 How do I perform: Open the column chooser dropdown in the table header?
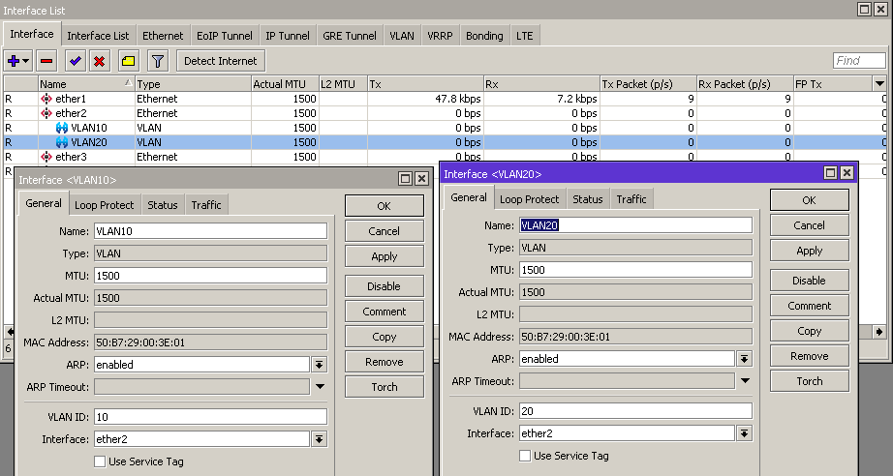(879, 84)
